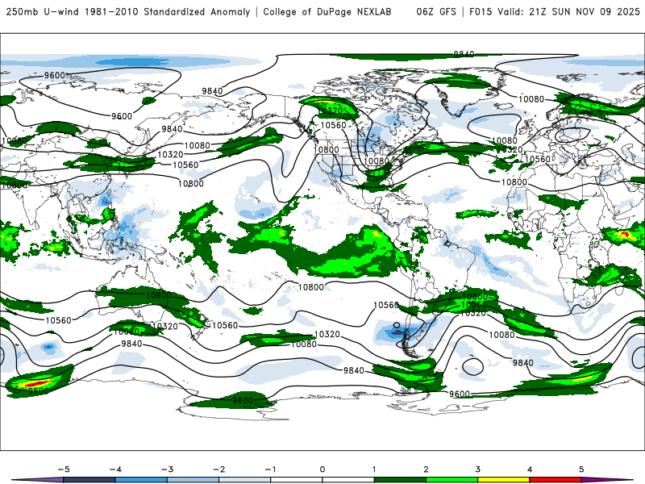Click the "4" colorbar tick label
The width and height of the screenshot is (645, 484).
point(530,469)
